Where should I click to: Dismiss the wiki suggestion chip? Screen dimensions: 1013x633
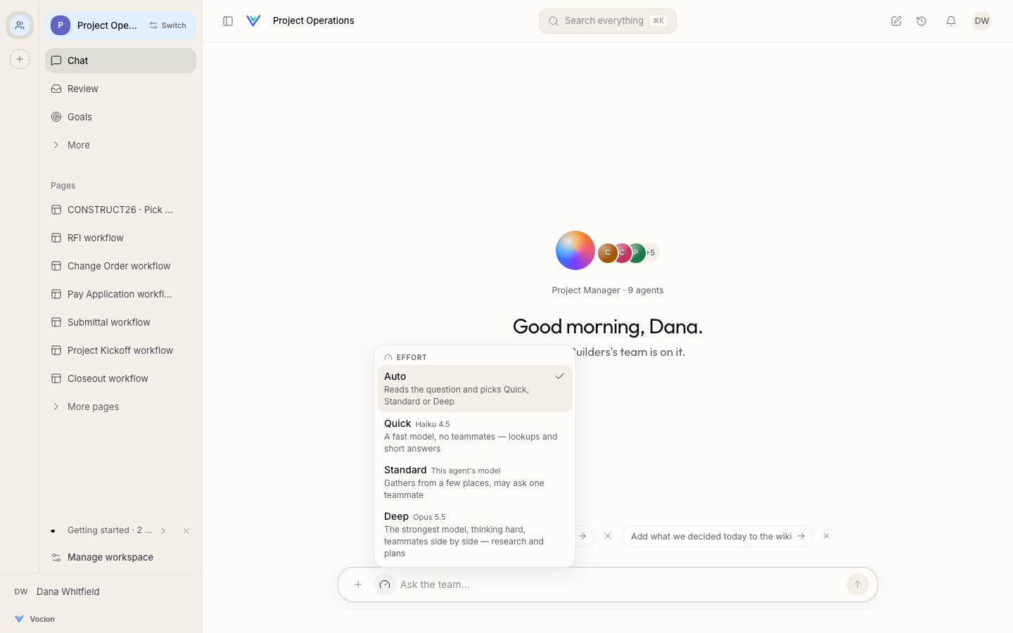point(827,536)
